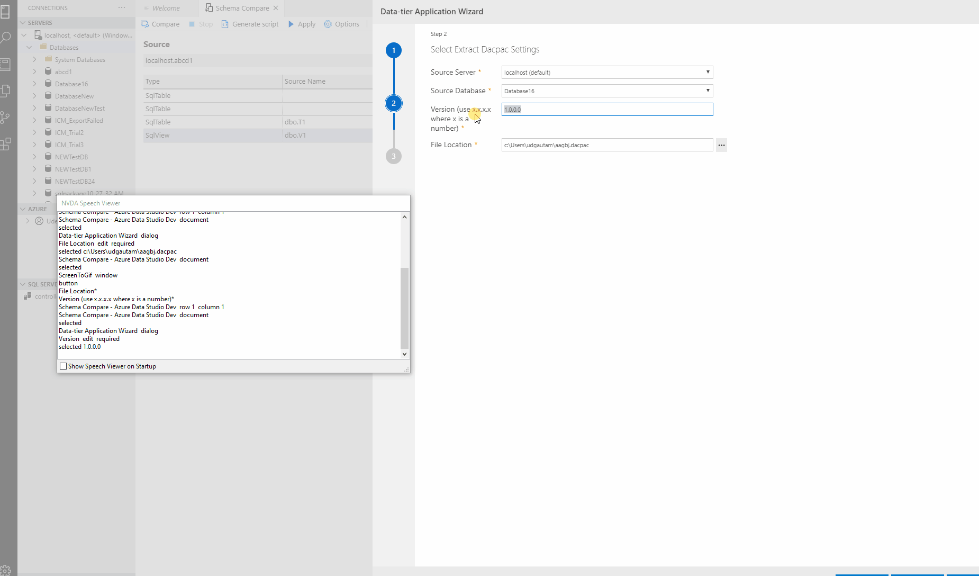Viewport: 979px width, 576px height.
Task: Click Generate script in Schema Compare
Action: click(x=250, y=24)
